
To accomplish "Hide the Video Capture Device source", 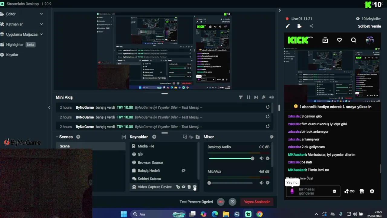I will 184,187.
